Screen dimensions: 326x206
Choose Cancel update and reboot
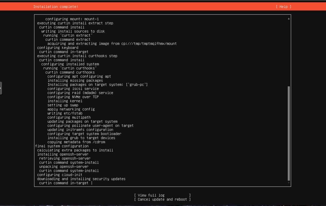[x=162, y=199]
